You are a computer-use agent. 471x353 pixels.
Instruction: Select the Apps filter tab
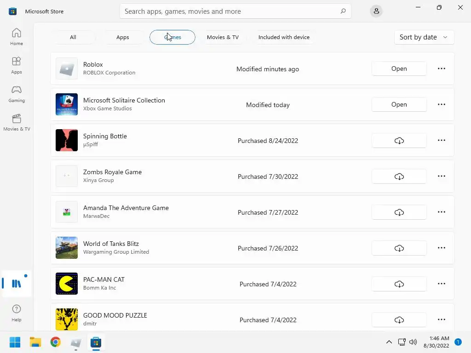click(x=122, y=37)
